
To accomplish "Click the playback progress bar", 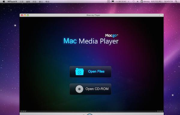I will (x=92, y=111).
